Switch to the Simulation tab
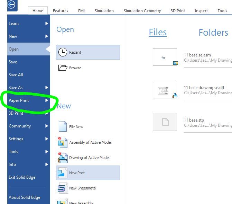The image size is (232, 204). click(104, 11)
